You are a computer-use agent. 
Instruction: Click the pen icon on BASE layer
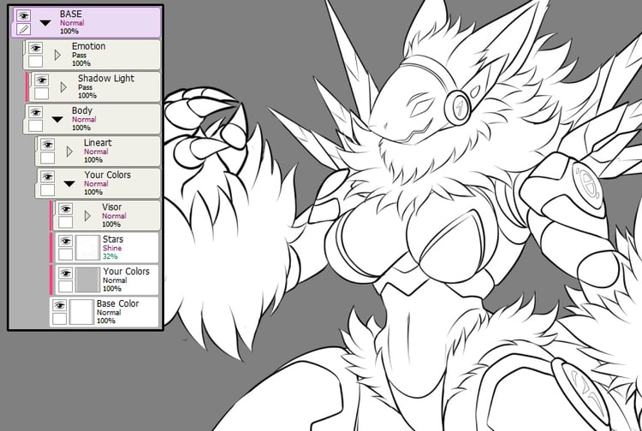(x=24, y=29)
